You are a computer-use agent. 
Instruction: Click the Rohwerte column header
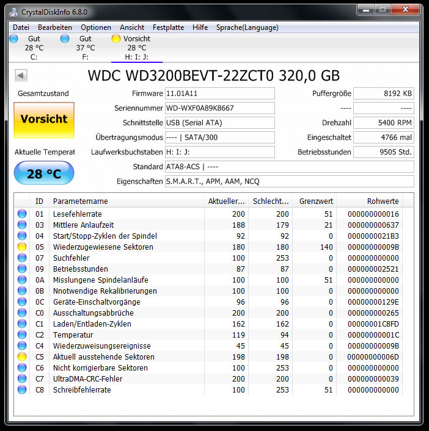click(x=370, y=201)
